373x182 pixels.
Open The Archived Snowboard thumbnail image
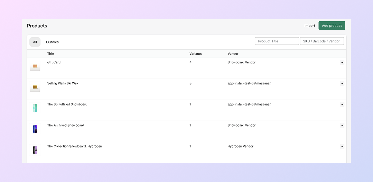tap(35, 129)
